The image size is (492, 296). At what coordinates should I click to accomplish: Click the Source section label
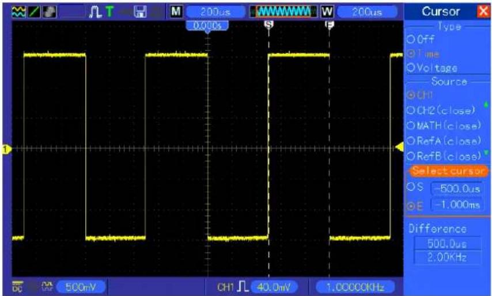[449, 81]
